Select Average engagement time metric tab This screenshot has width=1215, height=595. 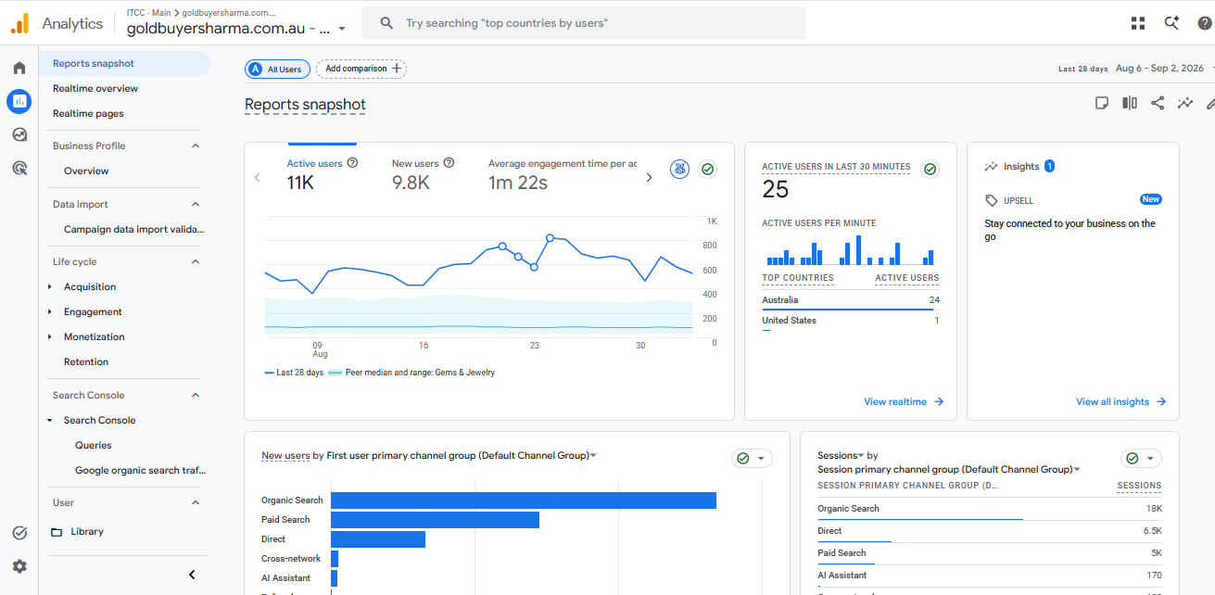tap(563, 173)
